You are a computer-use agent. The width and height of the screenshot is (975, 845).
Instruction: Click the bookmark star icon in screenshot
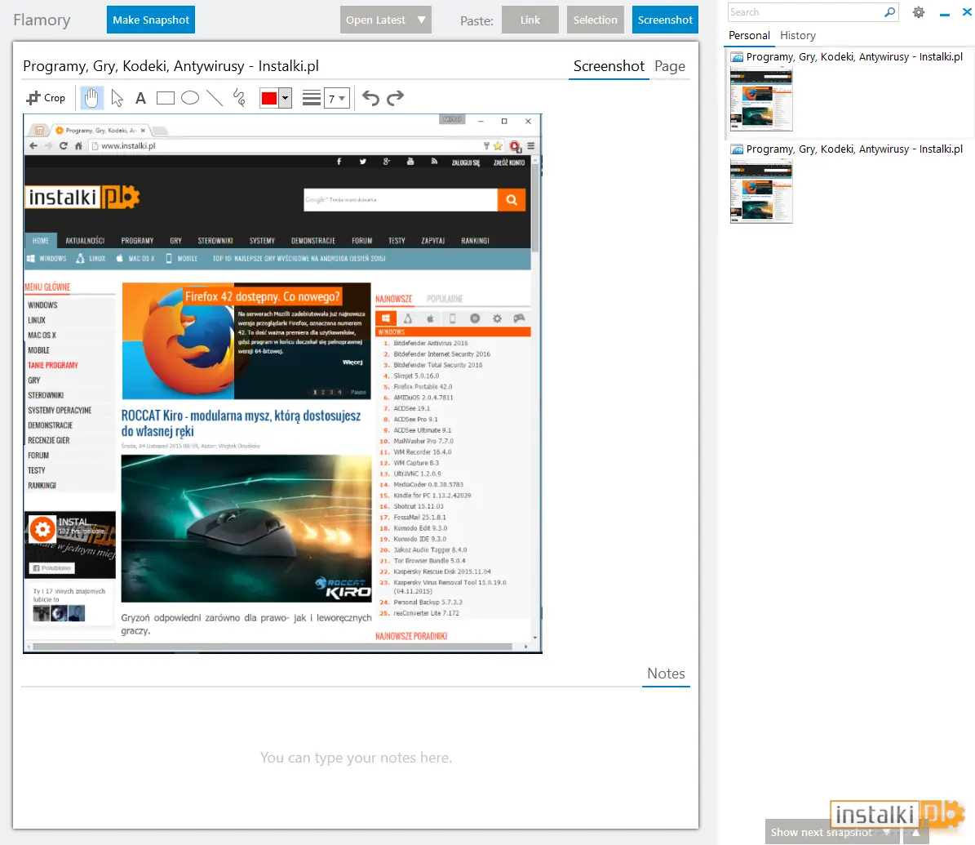click(498, 145)
